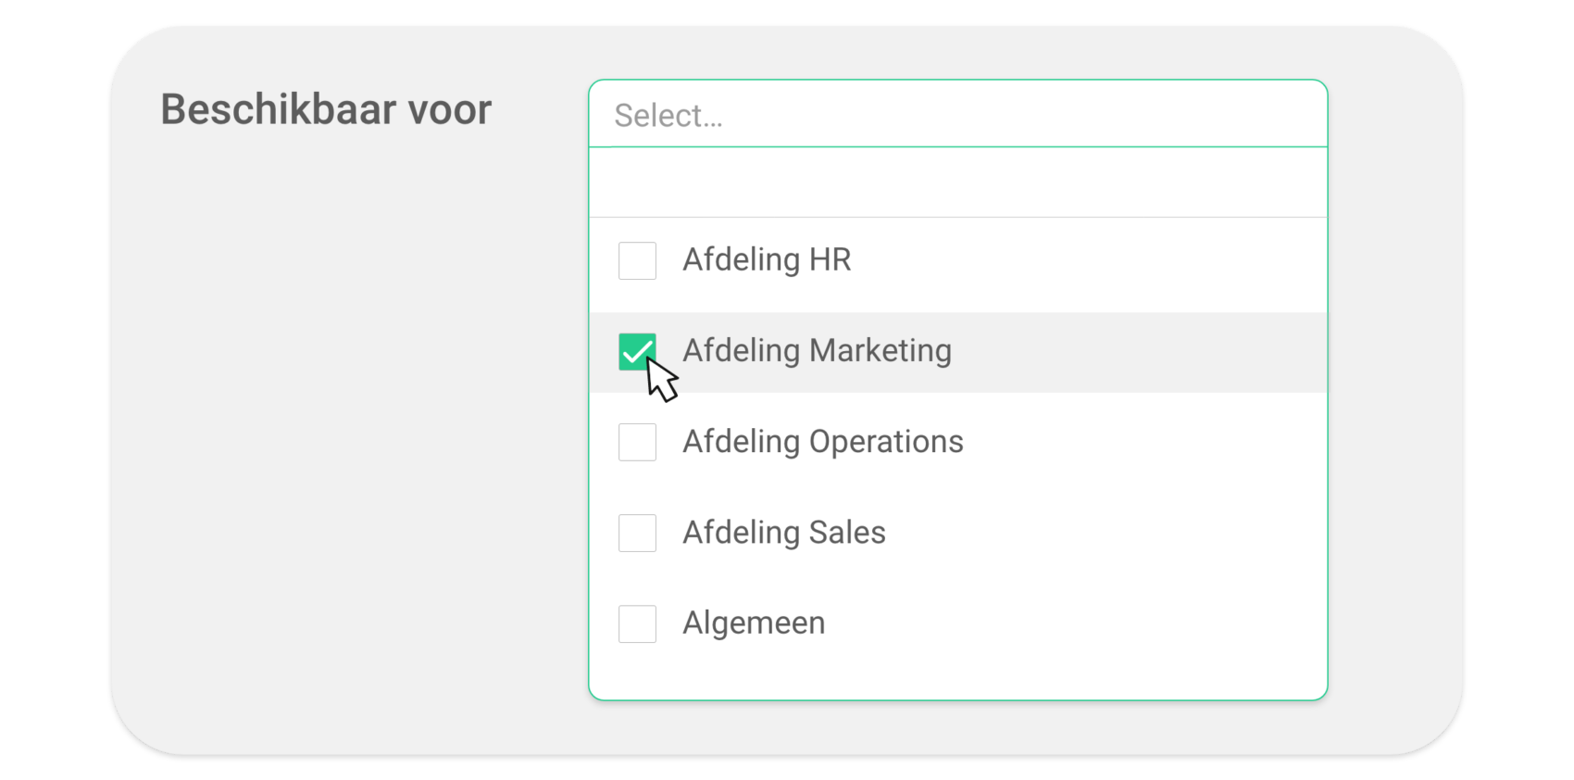Click the 'Afdeling Marketing' option text

click(x=817, y=351)
